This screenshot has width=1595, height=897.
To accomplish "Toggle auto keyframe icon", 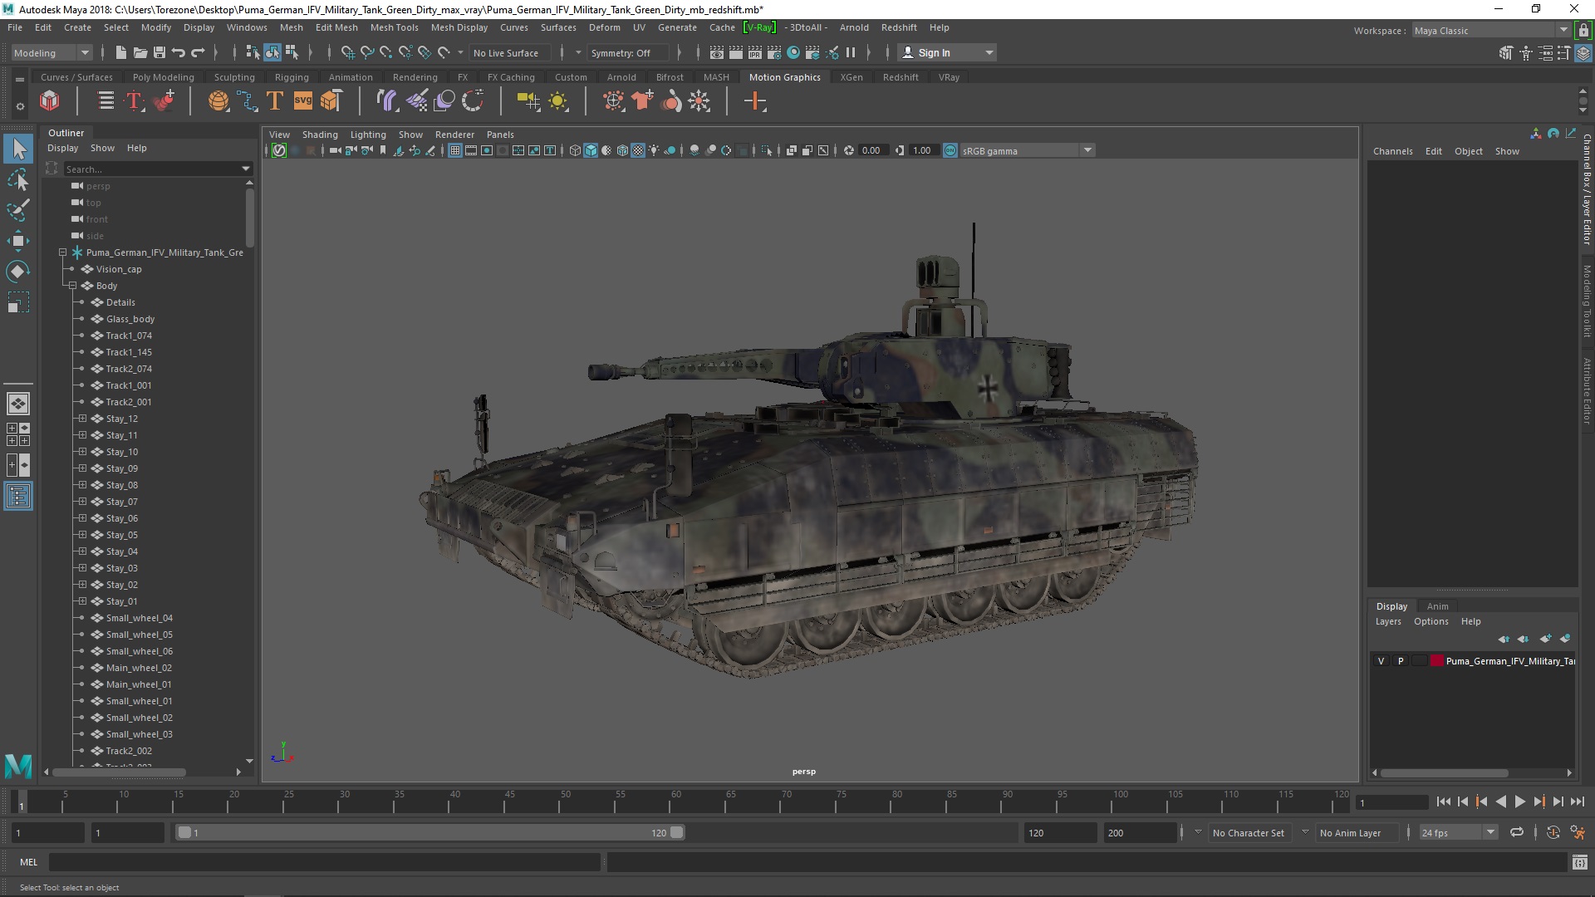I will coord(1553,832).
